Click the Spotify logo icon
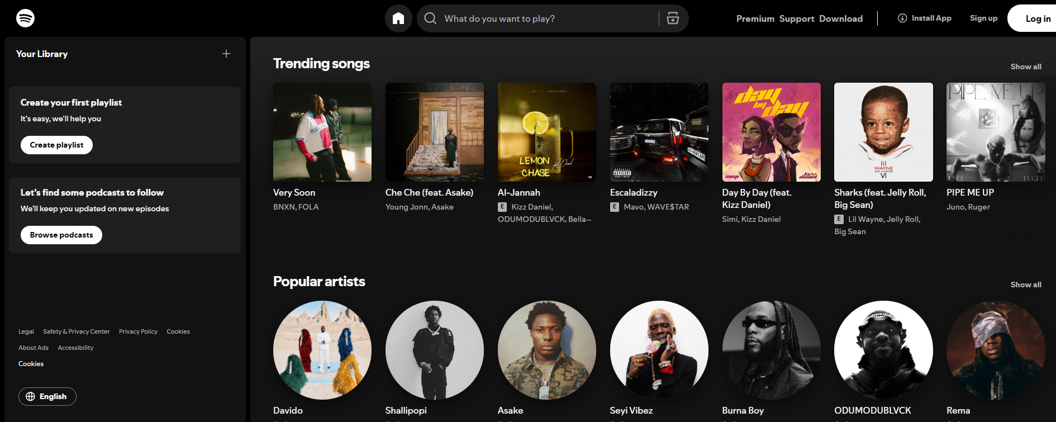This screenshot has height=422, width=1056. tap(25, 18)
